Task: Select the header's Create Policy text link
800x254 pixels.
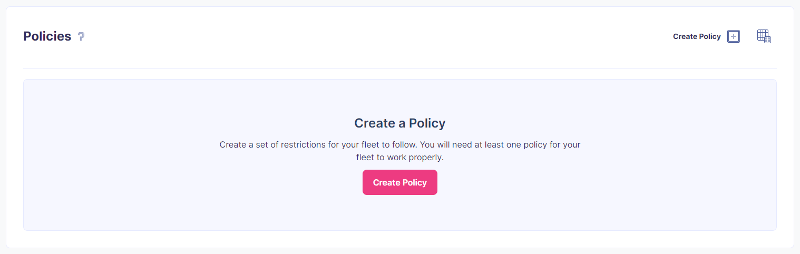Action: click(697, 36)
